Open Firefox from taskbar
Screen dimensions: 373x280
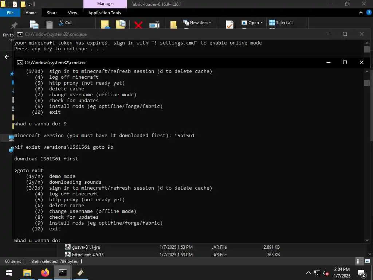[45, 273]
